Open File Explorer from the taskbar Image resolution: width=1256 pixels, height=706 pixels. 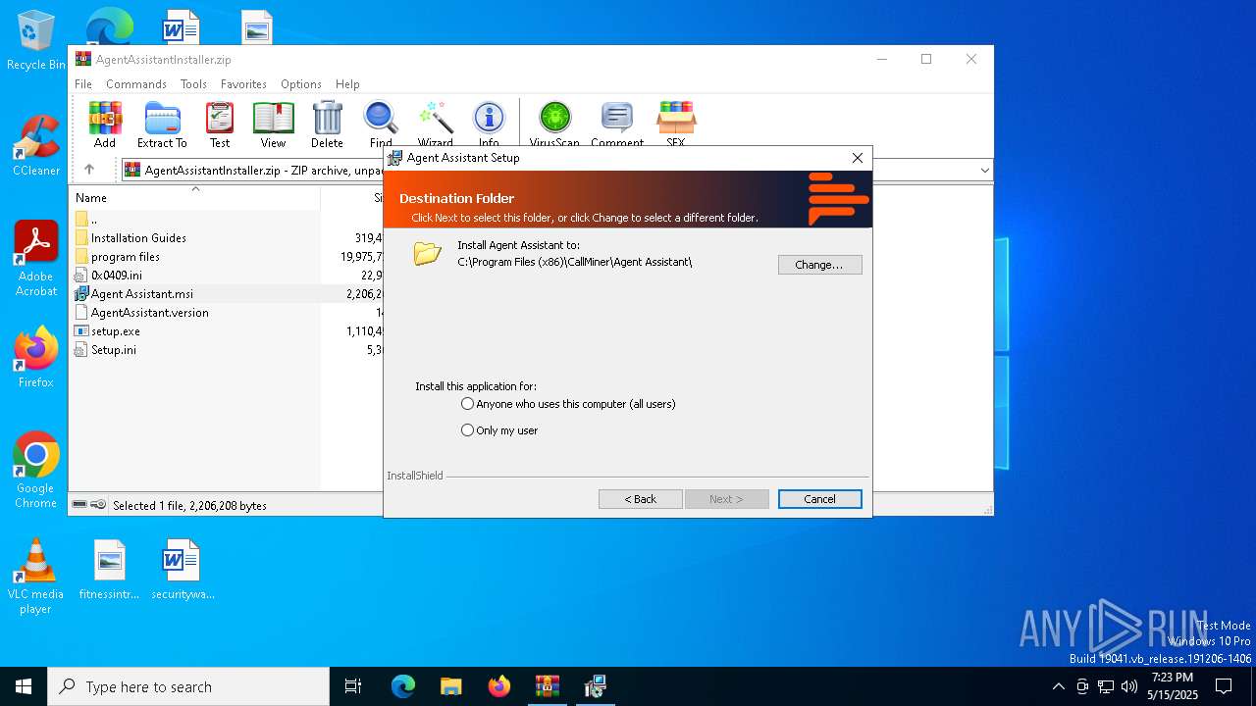[451, 686]
